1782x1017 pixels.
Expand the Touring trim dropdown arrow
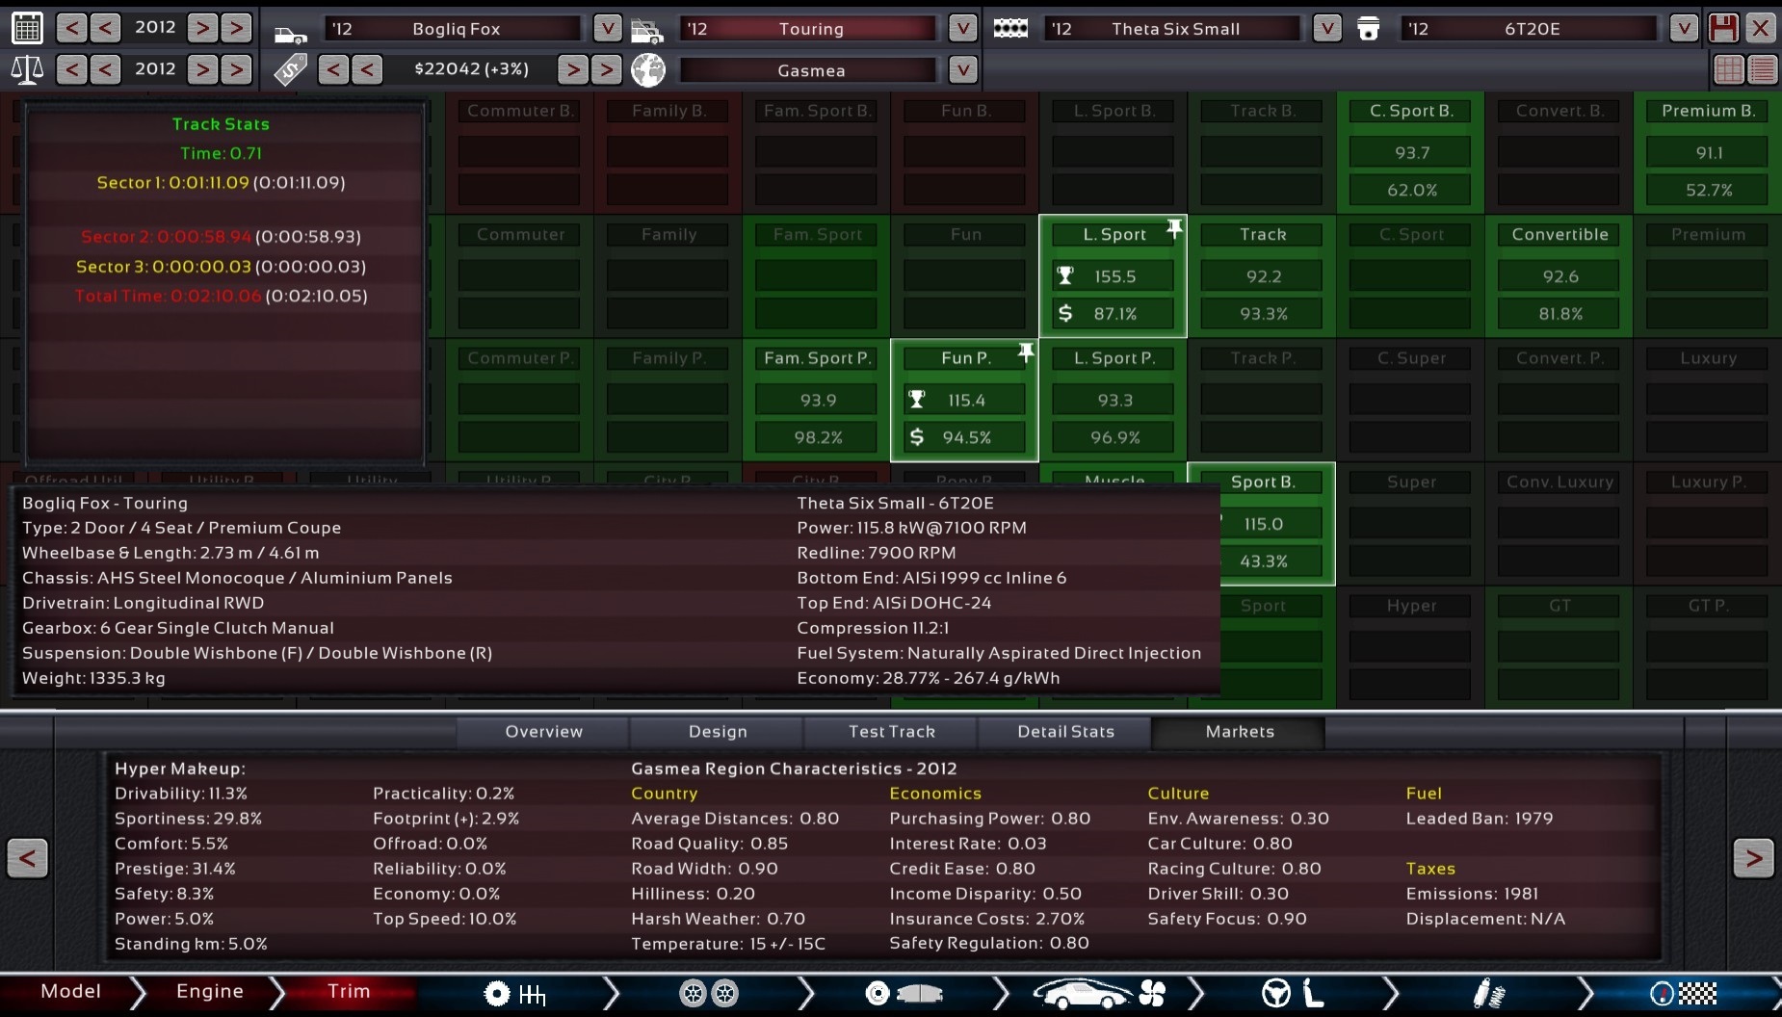coord(962,28)
